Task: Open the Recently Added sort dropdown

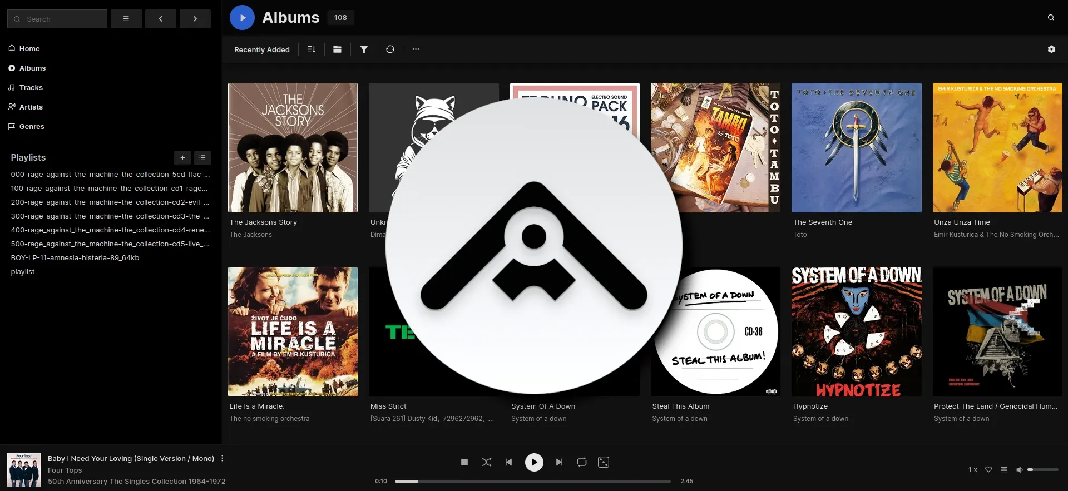Action: (261, 49)
